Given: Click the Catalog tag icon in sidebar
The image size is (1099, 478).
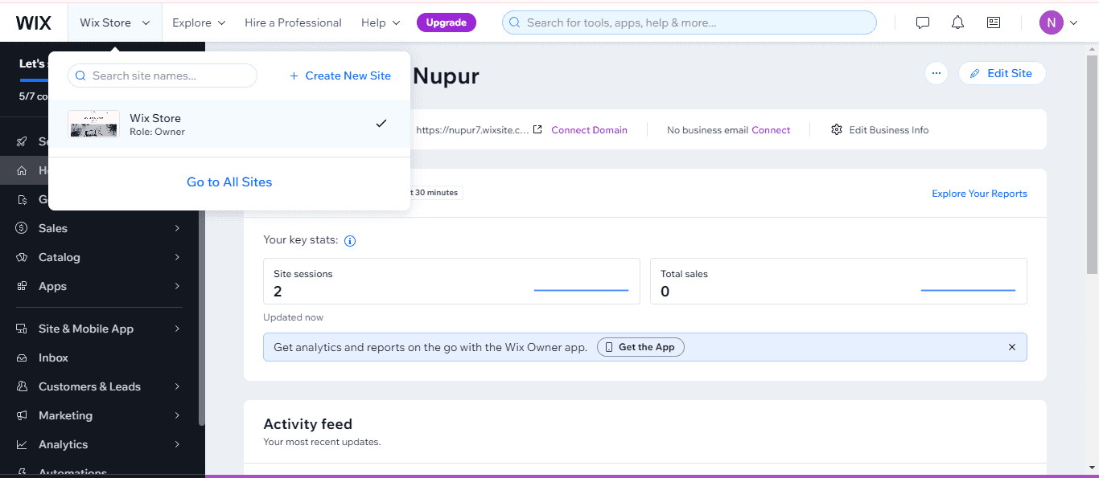Looking at the screenshot, I should point(22,257).
